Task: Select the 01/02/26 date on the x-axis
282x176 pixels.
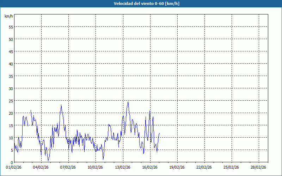Action: pyautogui.click(x=14, y=167)
